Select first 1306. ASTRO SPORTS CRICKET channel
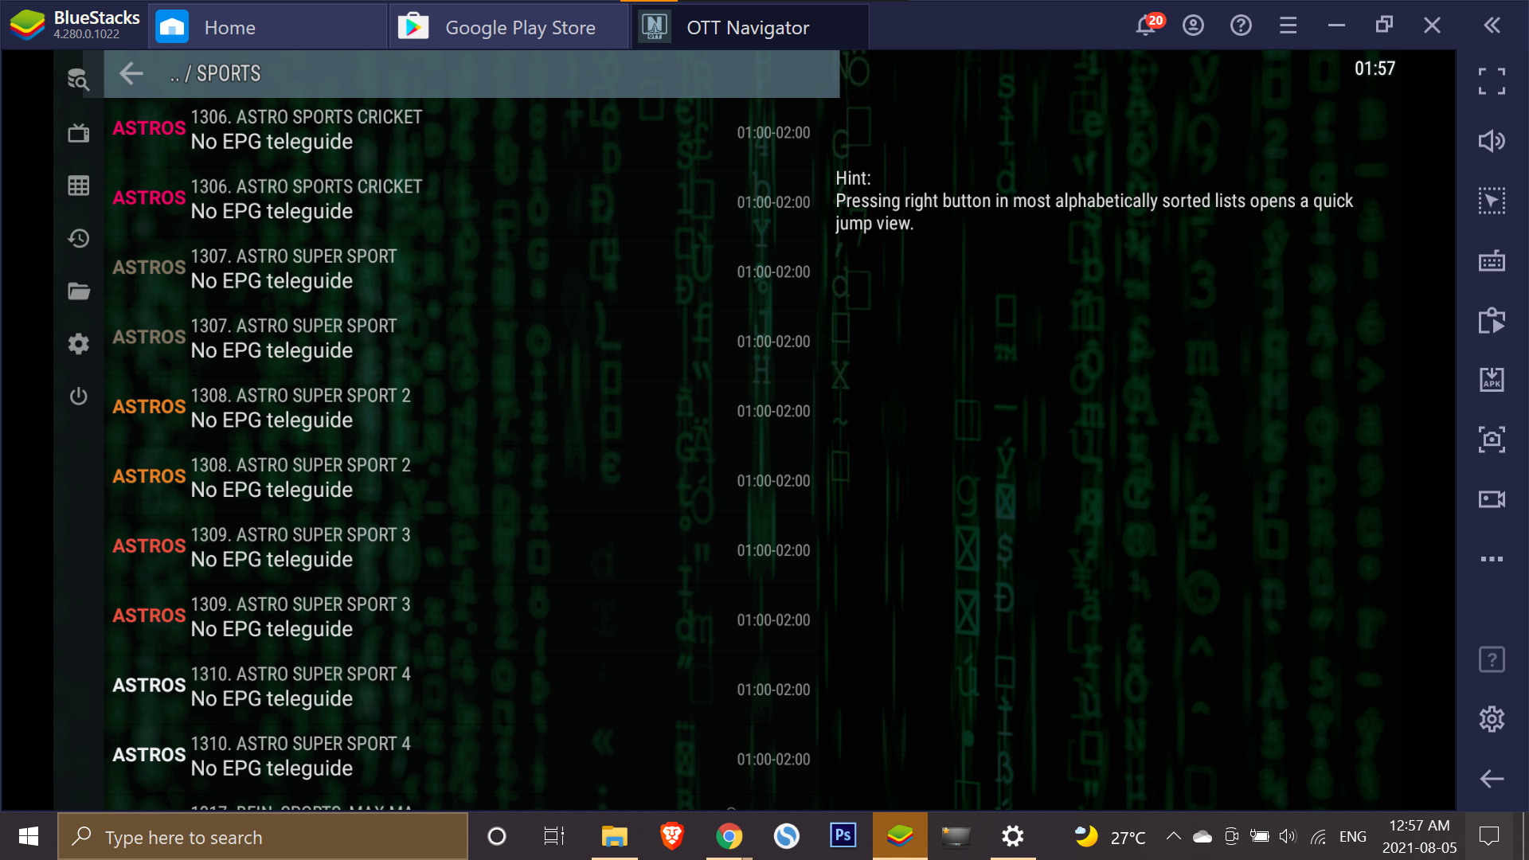This screenshot has width=1529, height=860. point(461,132)
